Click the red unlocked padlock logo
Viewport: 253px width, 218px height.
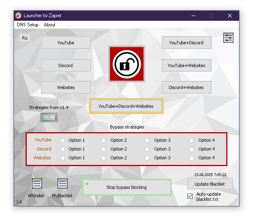(127, 64)
